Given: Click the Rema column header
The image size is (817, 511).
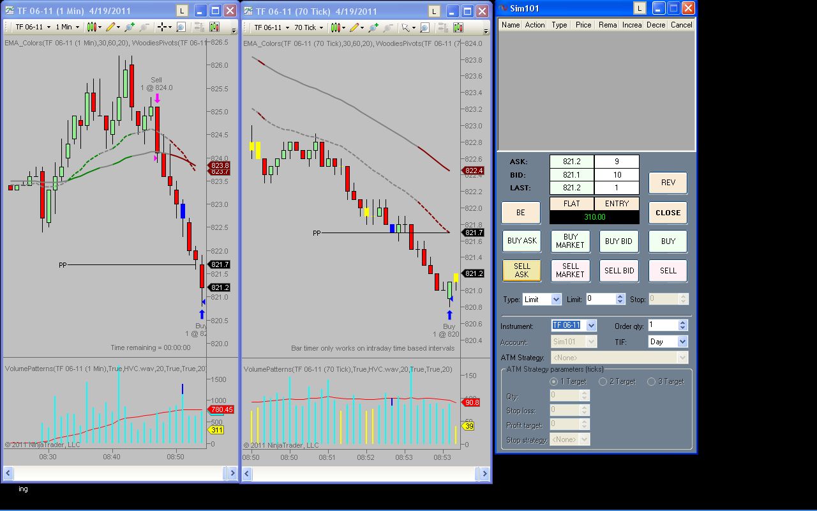Looking at the screenshot, I should click(x=608, y=25).
